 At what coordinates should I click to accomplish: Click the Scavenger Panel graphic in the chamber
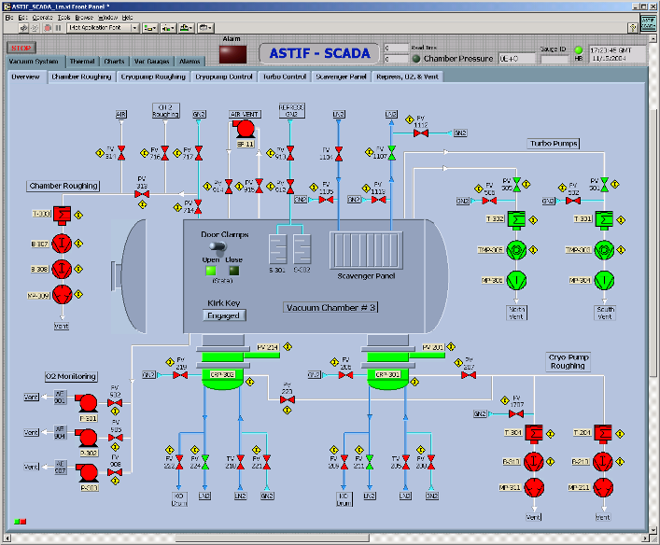(366, 250)
